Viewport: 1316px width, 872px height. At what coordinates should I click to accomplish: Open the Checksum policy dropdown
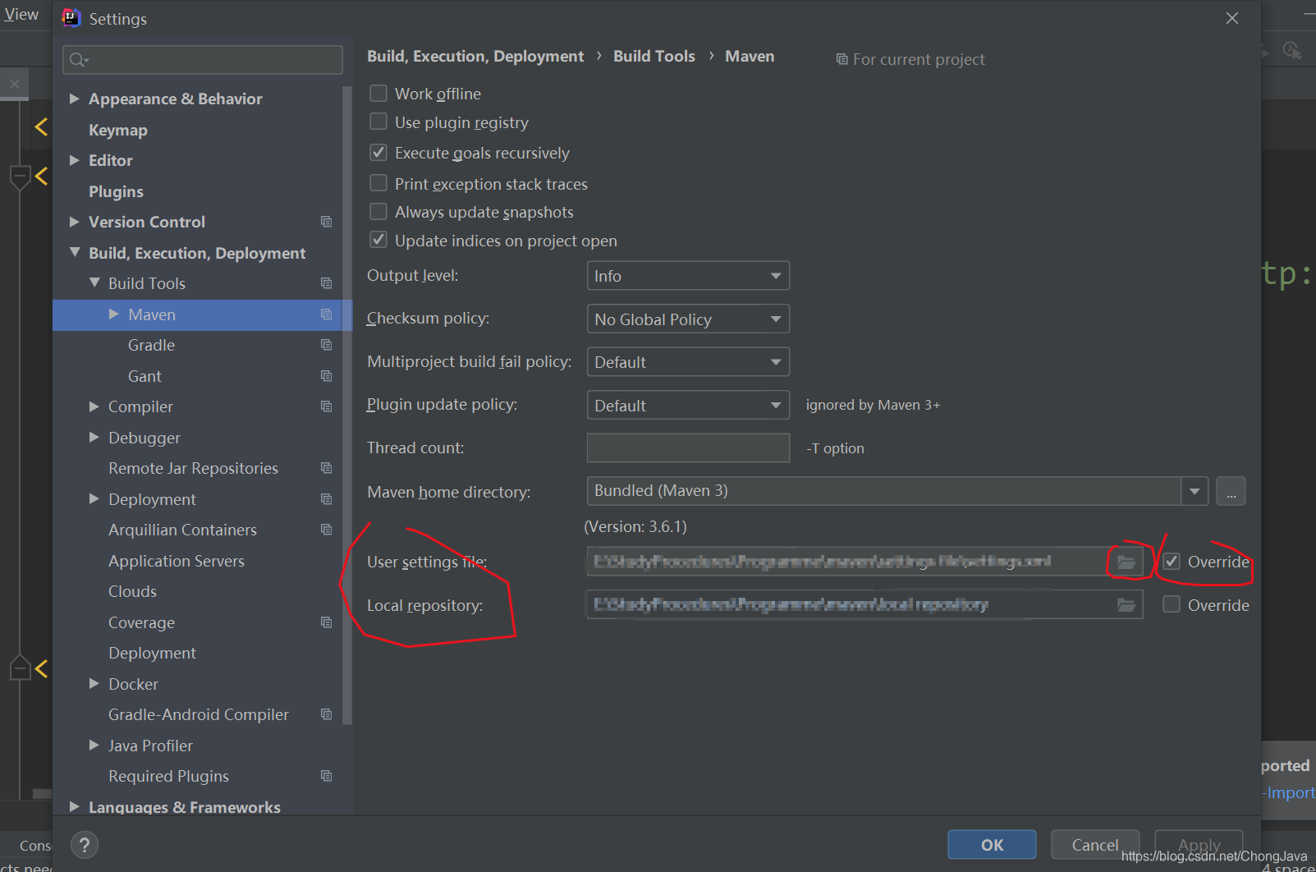click(x=688, y=319)
